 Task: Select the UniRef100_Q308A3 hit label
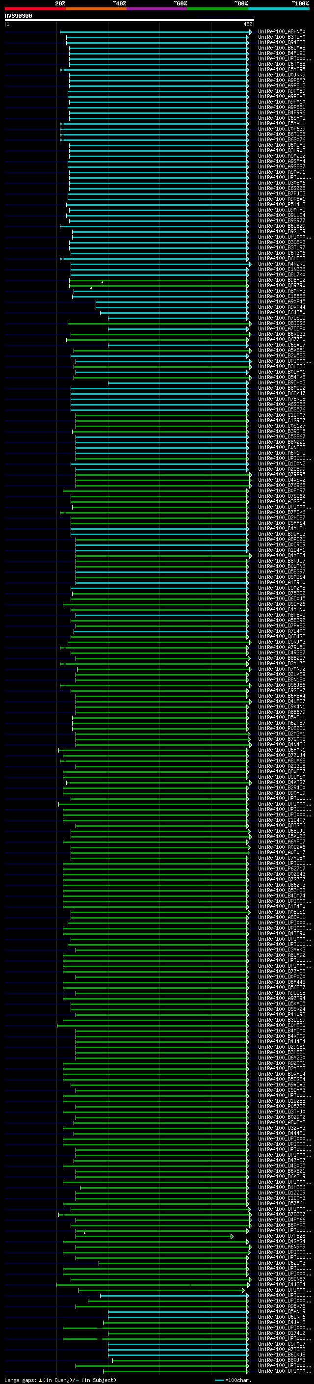(x=282, y=243)
